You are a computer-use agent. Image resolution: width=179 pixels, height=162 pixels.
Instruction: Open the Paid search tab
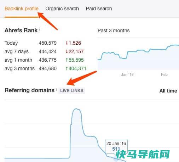99,9
